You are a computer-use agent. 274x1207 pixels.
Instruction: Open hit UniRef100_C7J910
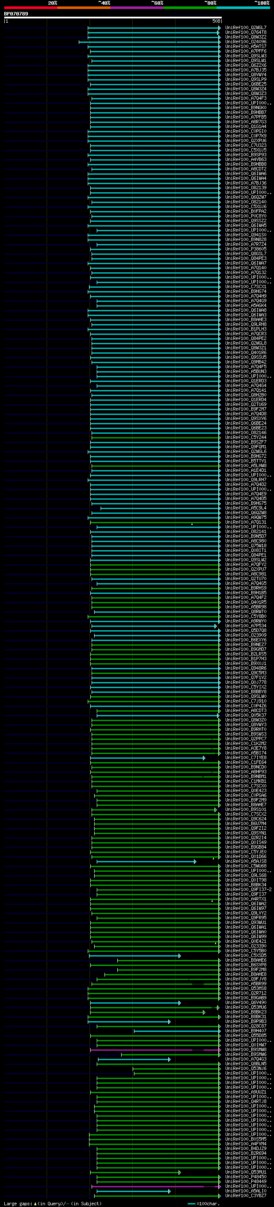tap(246, 701)
